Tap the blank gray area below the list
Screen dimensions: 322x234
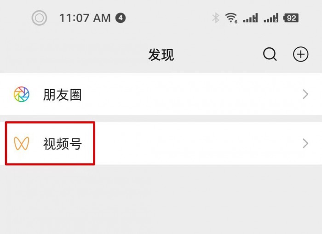tap(161, 199)
